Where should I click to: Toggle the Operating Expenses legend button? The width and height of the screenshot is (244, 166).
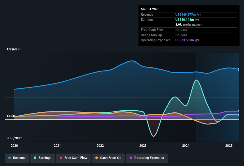tap(147, 158)
